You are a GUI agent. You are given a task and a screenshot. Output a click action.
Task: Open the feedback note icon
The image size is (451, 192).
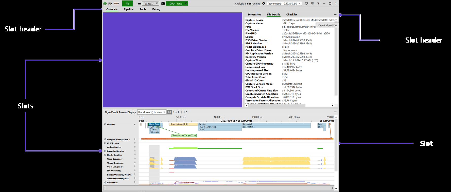306,4
